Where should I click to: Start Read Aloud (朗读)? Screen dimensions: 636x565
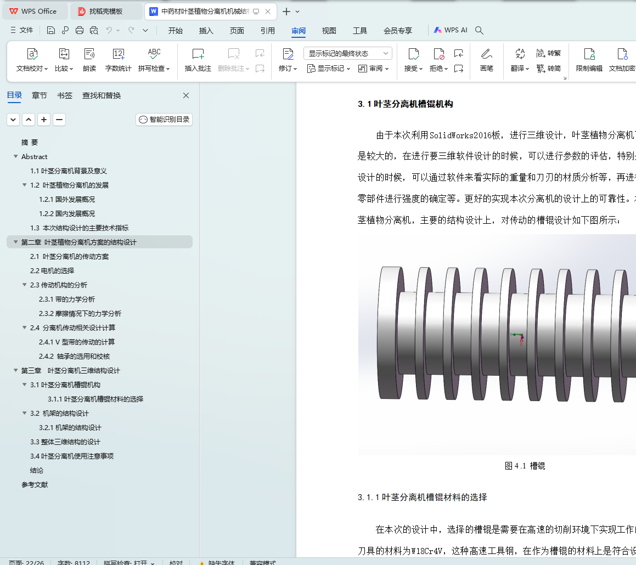click(89, 60)
